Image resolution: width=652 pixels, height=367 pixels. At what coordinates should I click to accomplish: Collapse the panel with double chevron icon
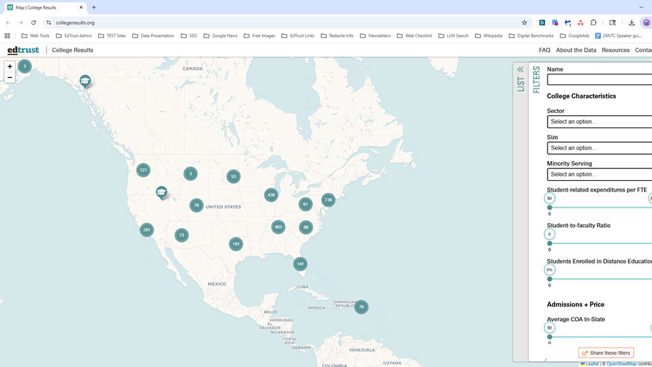pos(520,70)
